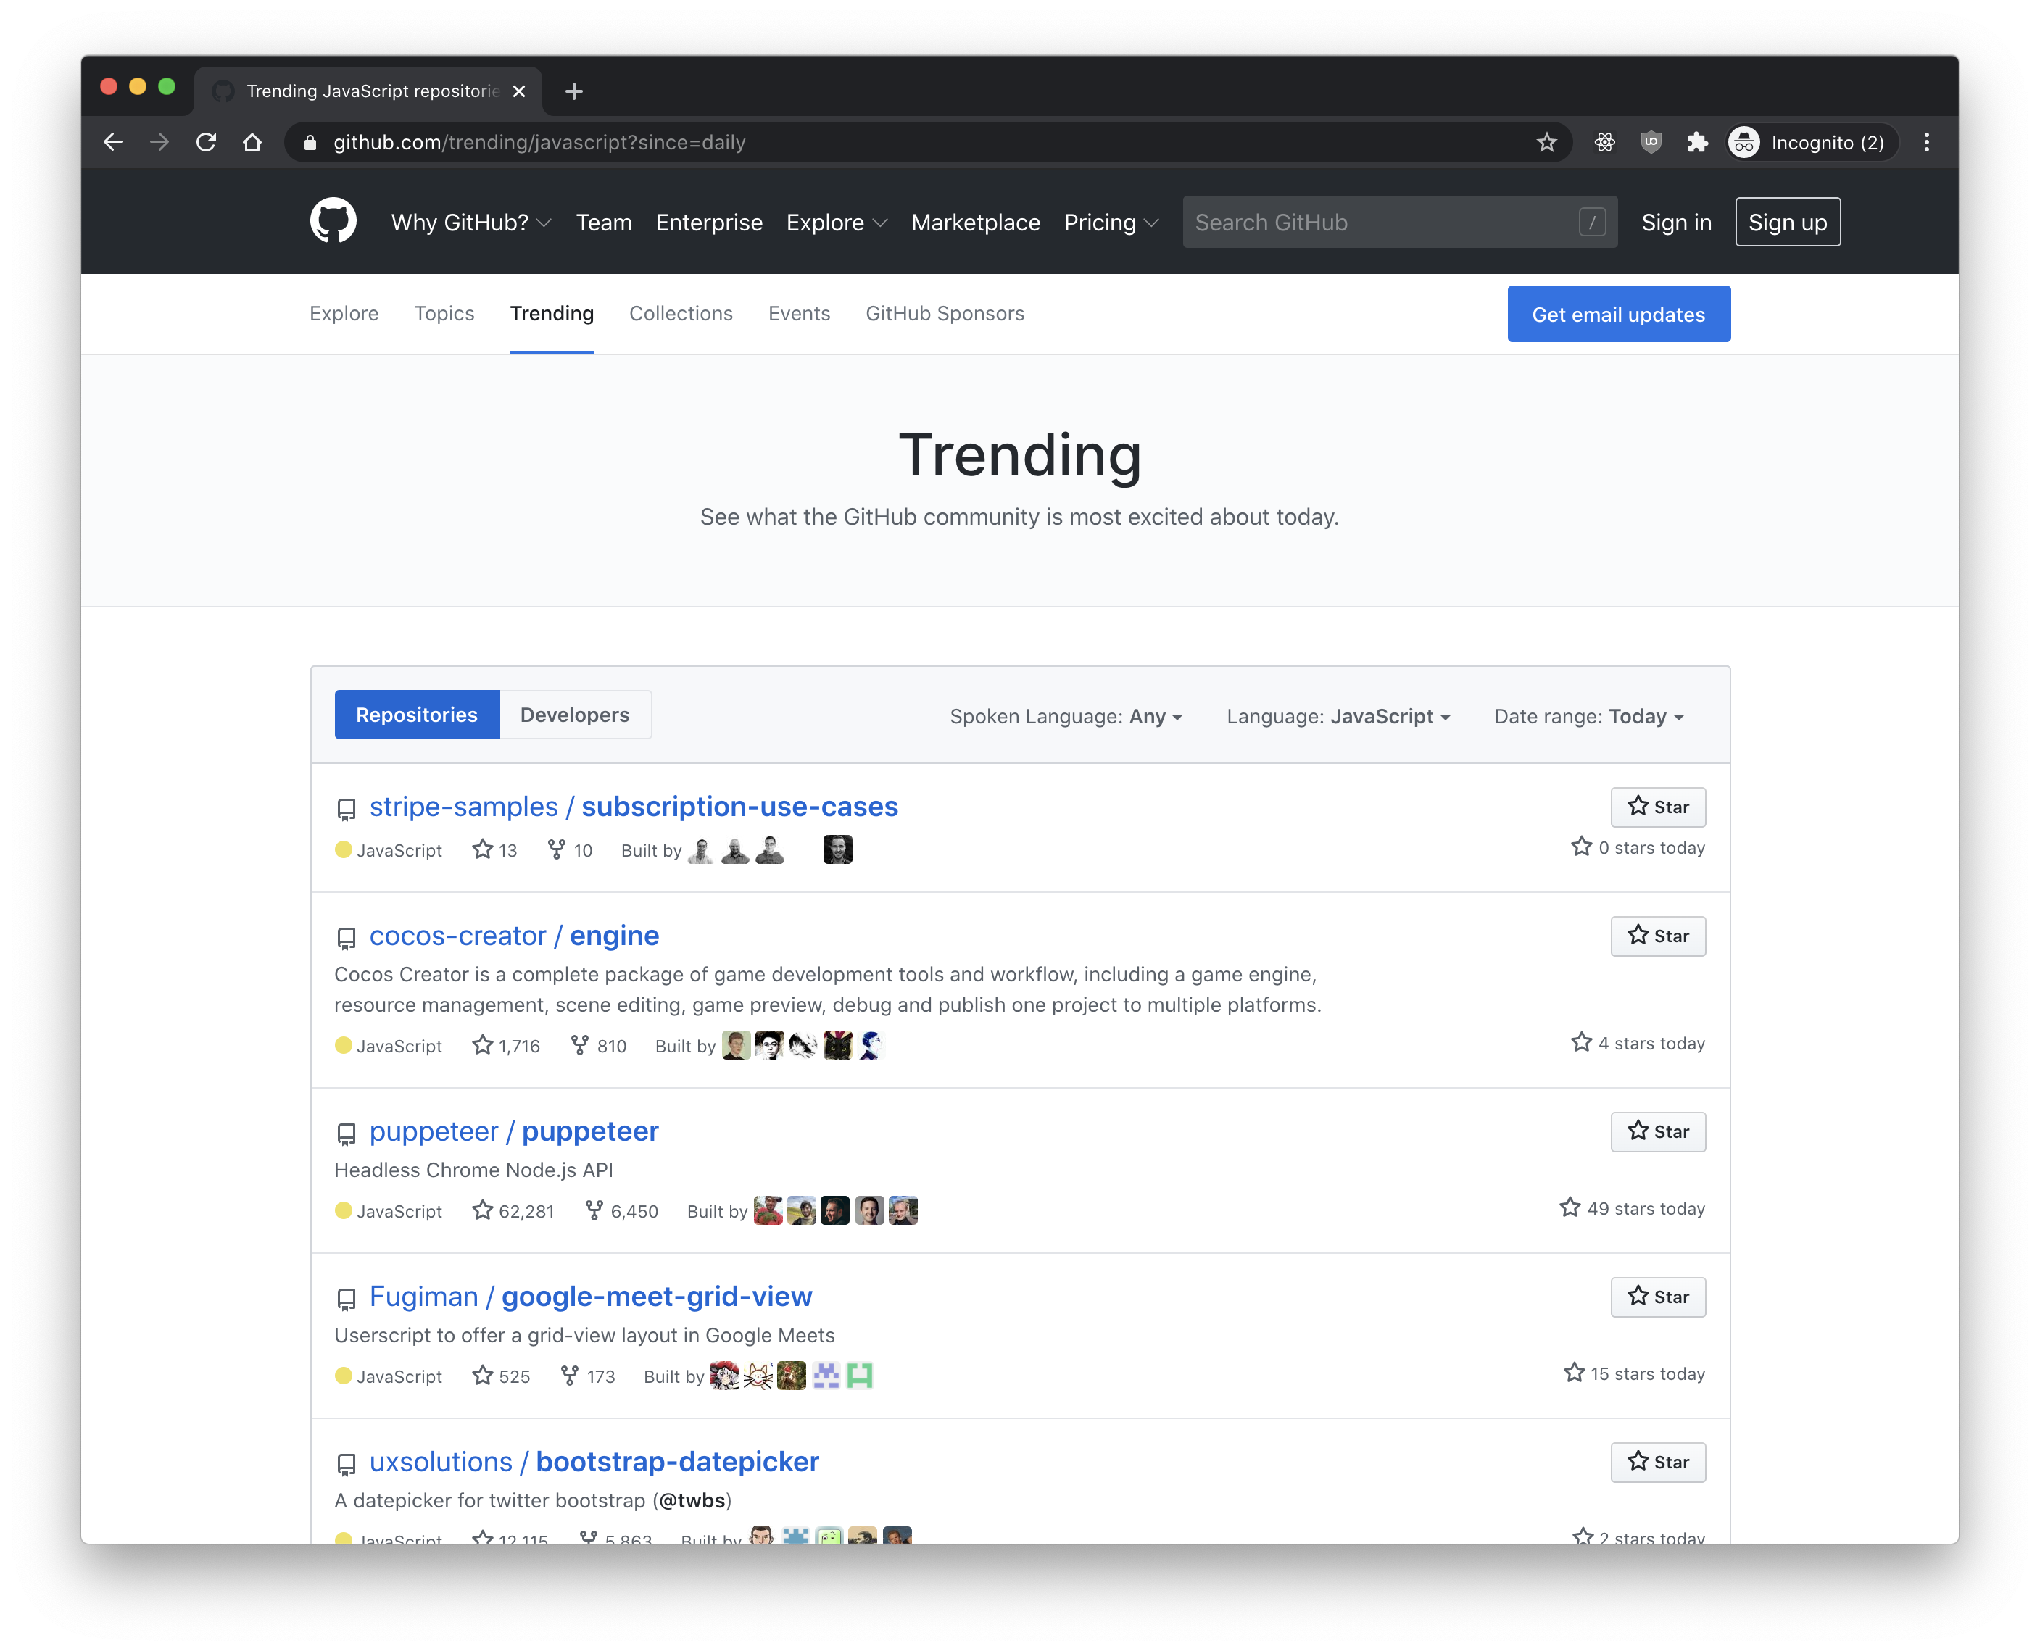Click the Incognito profile badge
Viewport: 2040px width, 1651px height.
point(1811,143)
